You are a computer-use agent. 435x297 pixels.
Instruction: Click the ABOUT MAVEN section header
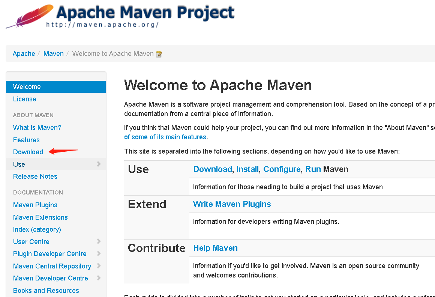33,115
